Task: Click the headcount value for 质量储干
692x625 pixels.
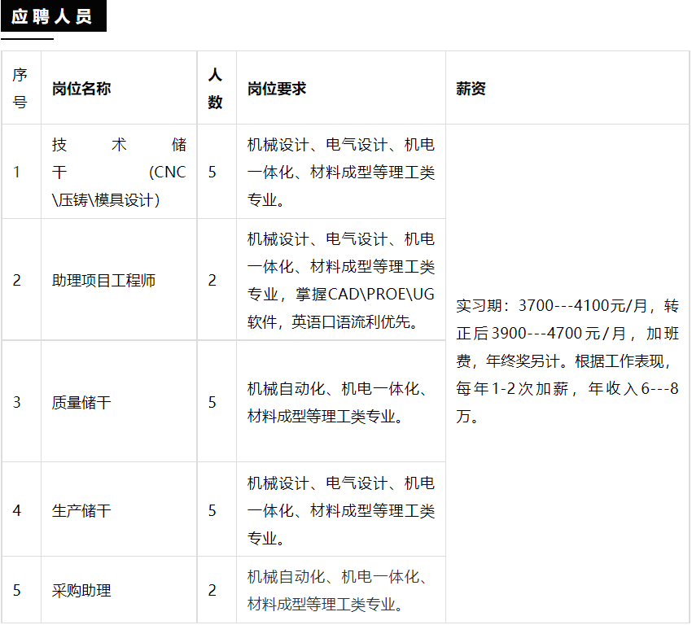Action: (212, 402)
